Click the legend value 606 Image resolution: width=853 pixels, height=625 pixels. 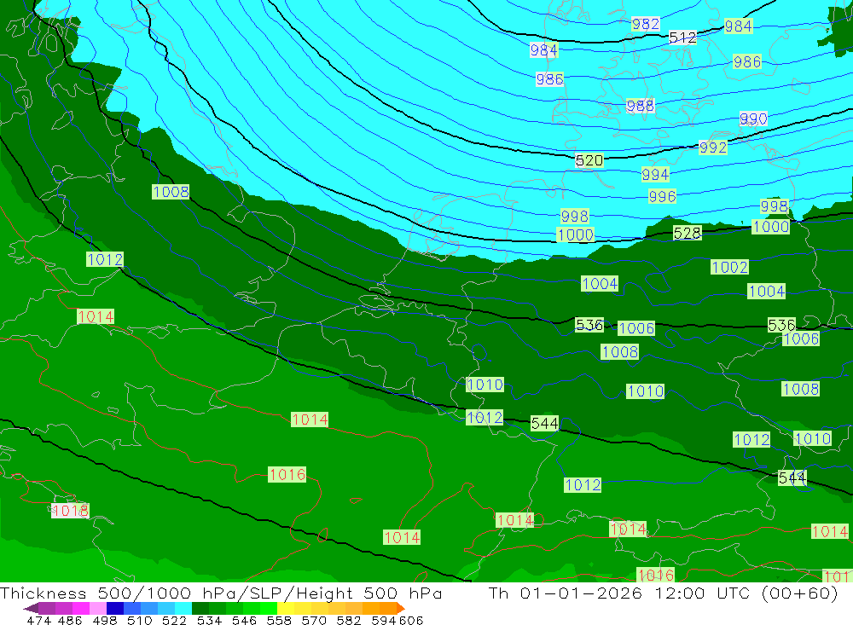[x=410, y=621]
